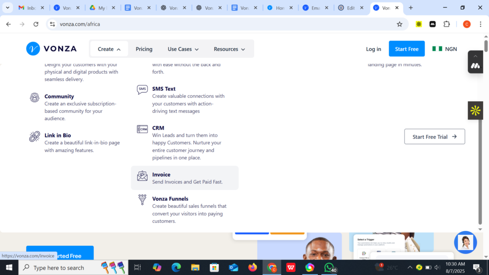
Task: Click the CRM icon
Action: tap(142, 129)
